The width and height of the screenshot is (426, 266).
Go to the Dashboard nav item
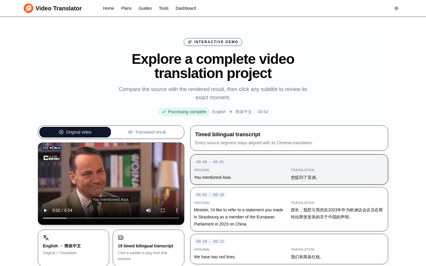tap(186, 8)
